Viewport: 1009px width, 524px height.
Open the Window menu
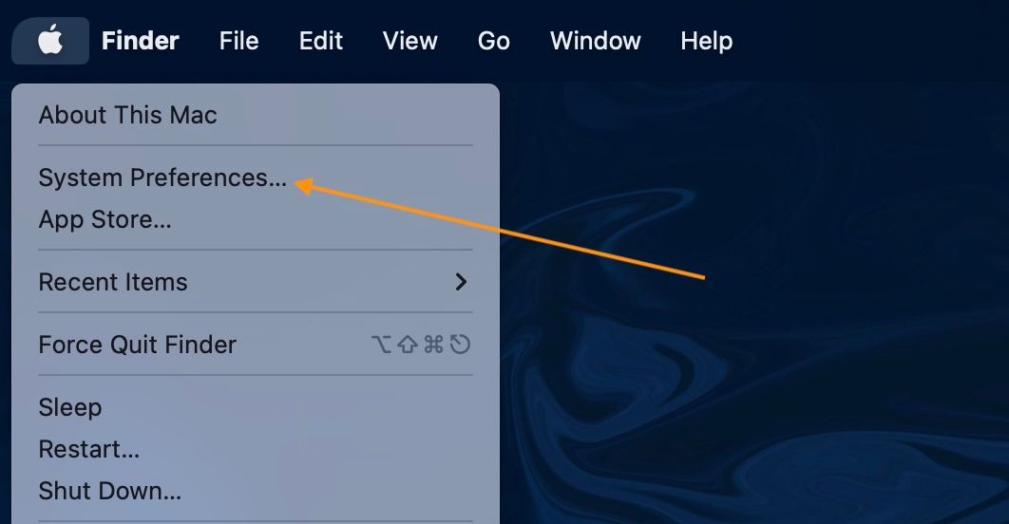595,41
